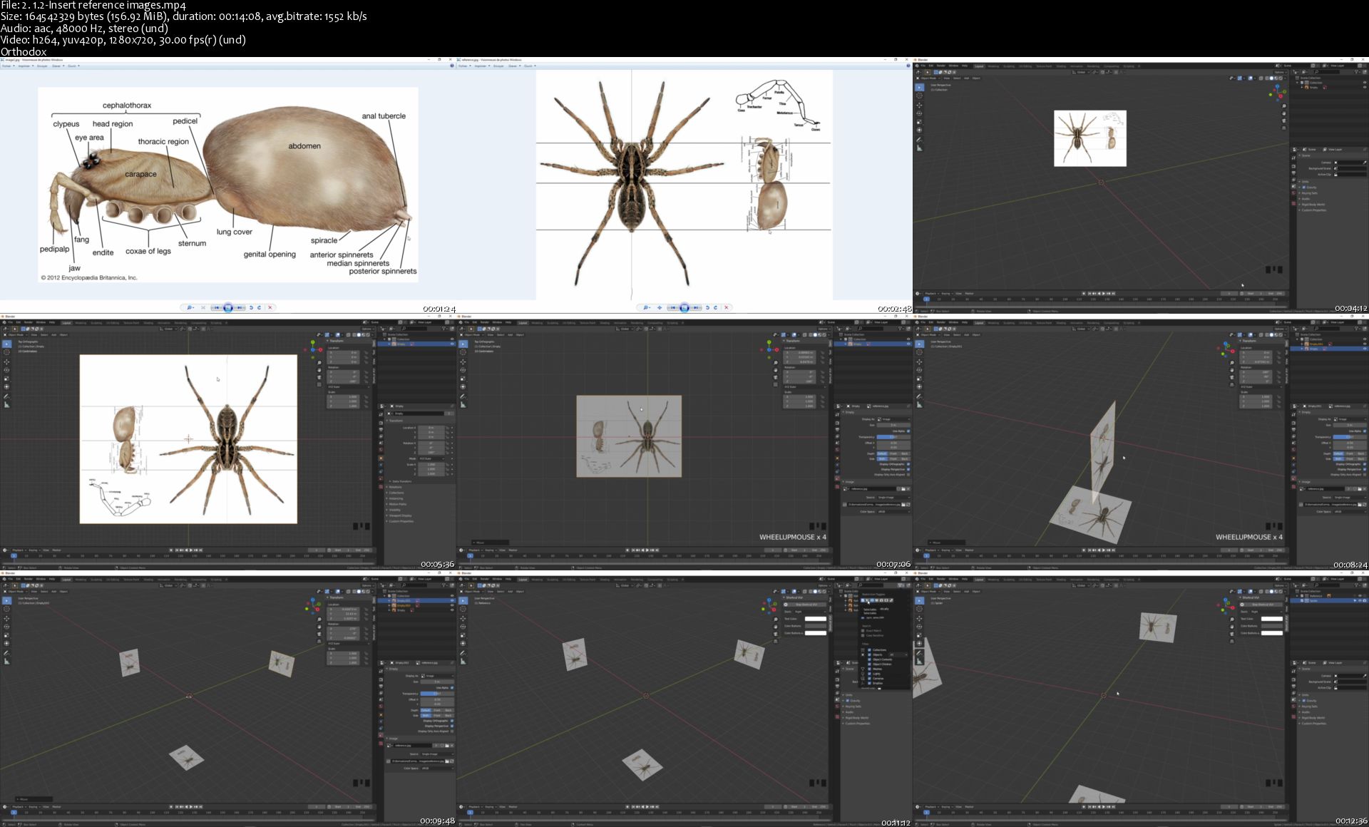The image size is (1369, 827).
Task: Toggle Display Only Axis Aligned in 00:07:06 frame
Action: point(908,474)
